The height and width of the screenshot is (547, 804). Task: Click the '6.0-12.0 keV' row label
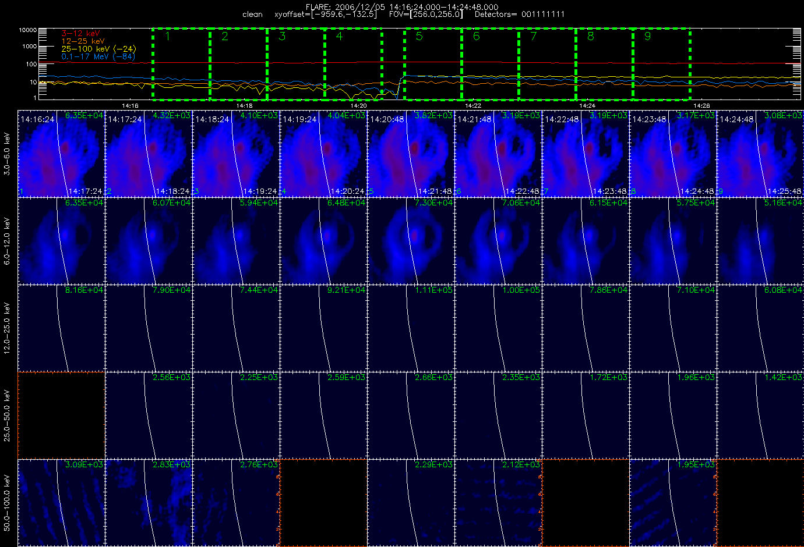click(7, 241)
